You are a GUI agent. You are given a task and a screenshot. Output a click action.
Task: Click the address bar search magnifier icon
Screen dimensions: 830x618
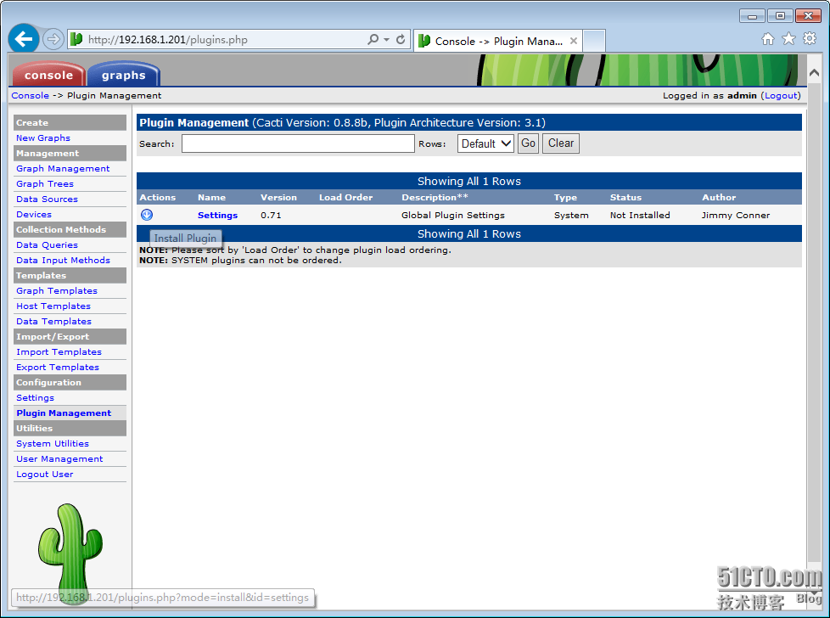(373, 39)
